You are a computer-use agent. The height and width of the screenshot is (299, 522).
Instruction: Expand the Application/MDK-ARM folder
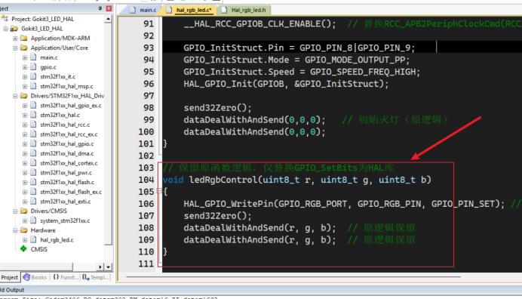pos(15,39)
